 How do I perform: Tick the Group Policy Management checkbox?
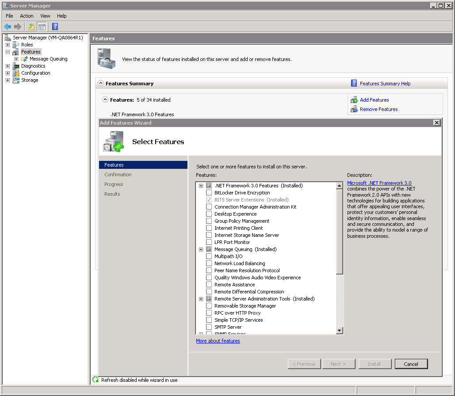tap(209, 221)
